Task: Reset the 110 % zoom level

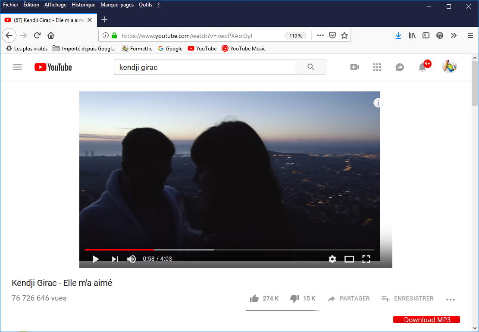Action: (x=296, y=36)
